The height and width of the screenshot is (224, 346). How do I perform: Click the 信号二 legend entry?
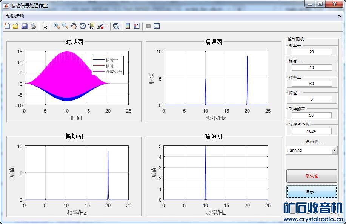point(108,66)
